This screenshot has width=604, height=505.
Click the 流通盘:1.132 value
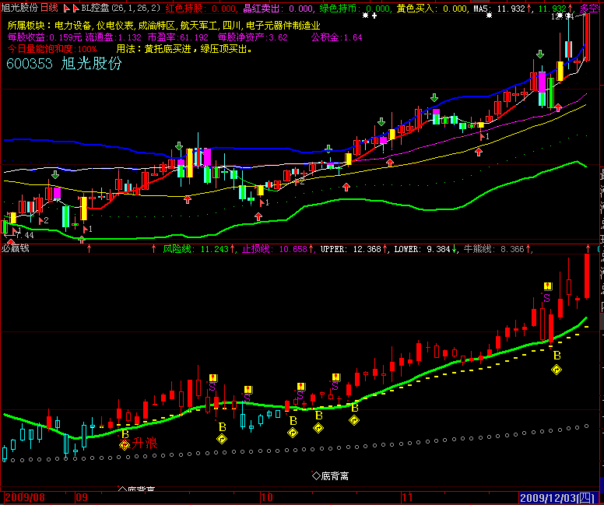114,38
